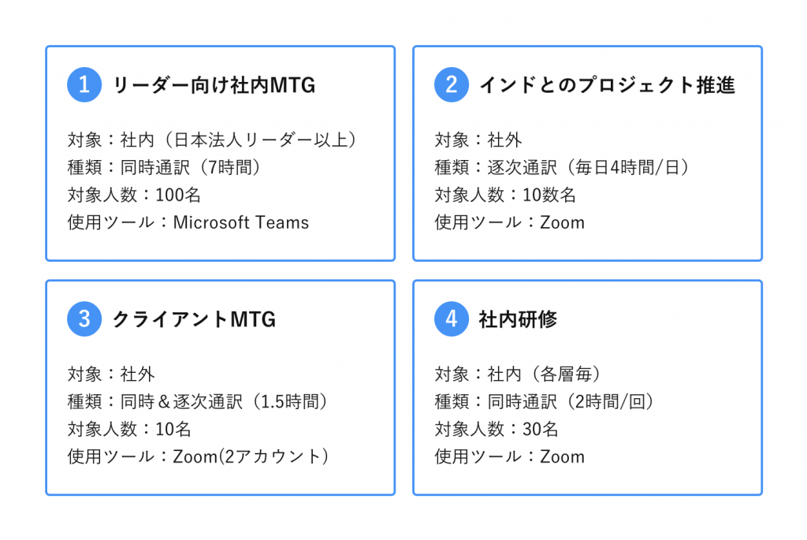Click the 対象人数：10名 line
This screenshot has height=540, width=807.
130,430
